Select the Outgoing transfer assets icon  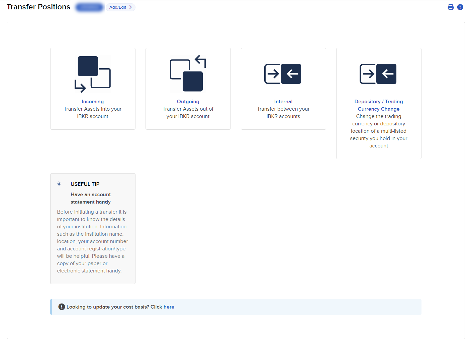[188, 74]
